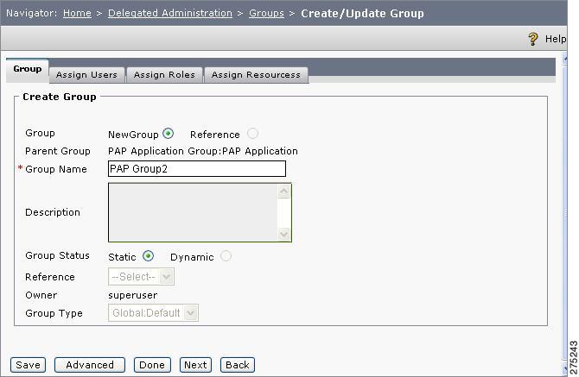Switch to the Assign Users tab
Viewport: 579px width, 377px height.
[86, 75]
